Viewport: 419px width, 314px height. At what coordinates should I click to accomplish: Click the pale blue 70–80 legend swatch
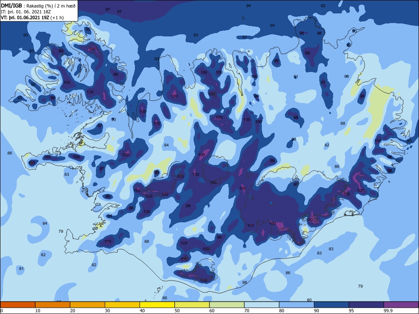262,305
